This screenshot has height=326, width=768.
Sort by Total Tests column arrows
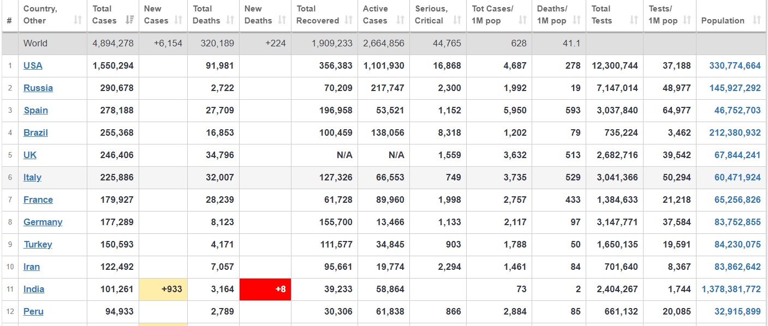(x=634, y=20)
